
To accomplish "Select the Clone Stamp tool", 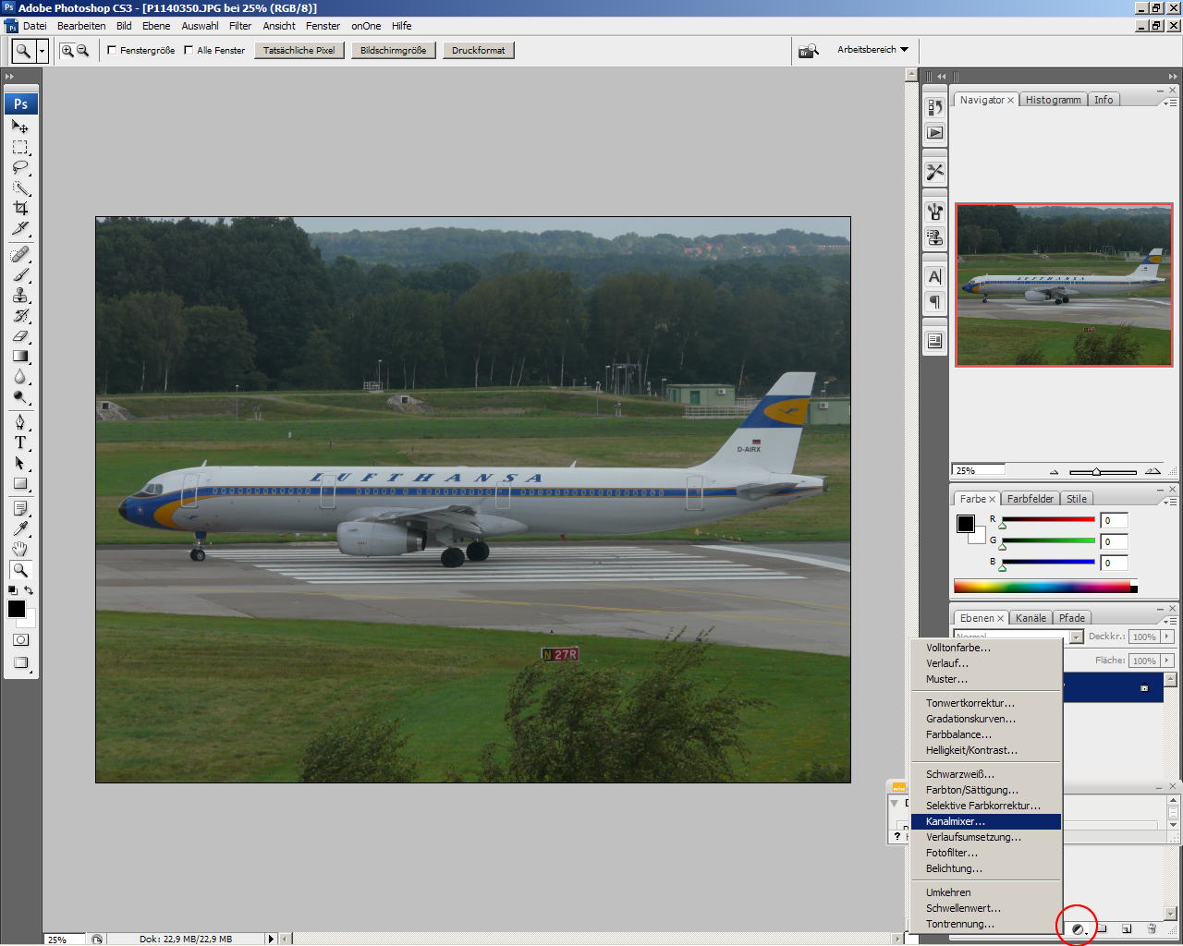I will 20,295.
